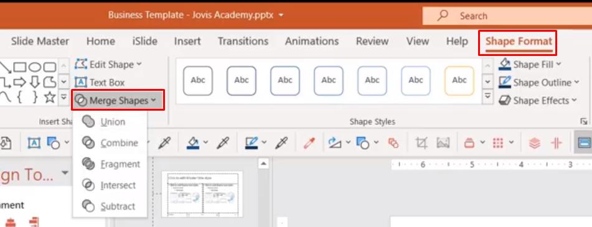Open the file name dropdown arrow
Image resolution: width=592 pixels, height=227 pixels.
(x=281, y=16)
